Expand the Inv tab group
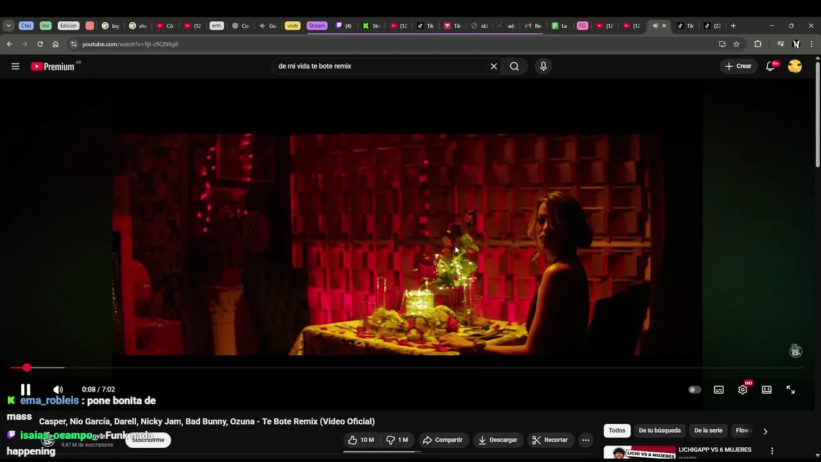This screenshot has width=821, height=462. (x=46, y=26)
